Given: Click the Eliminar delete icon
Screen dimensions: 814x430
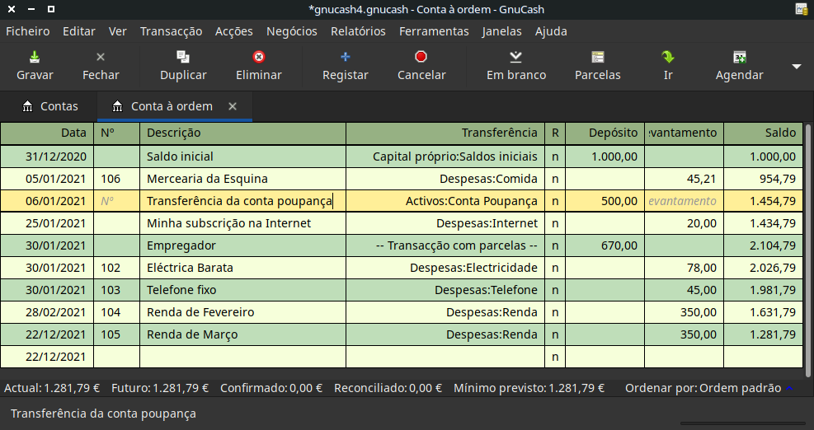Looking at the screenshot, I should pos(258,58).
